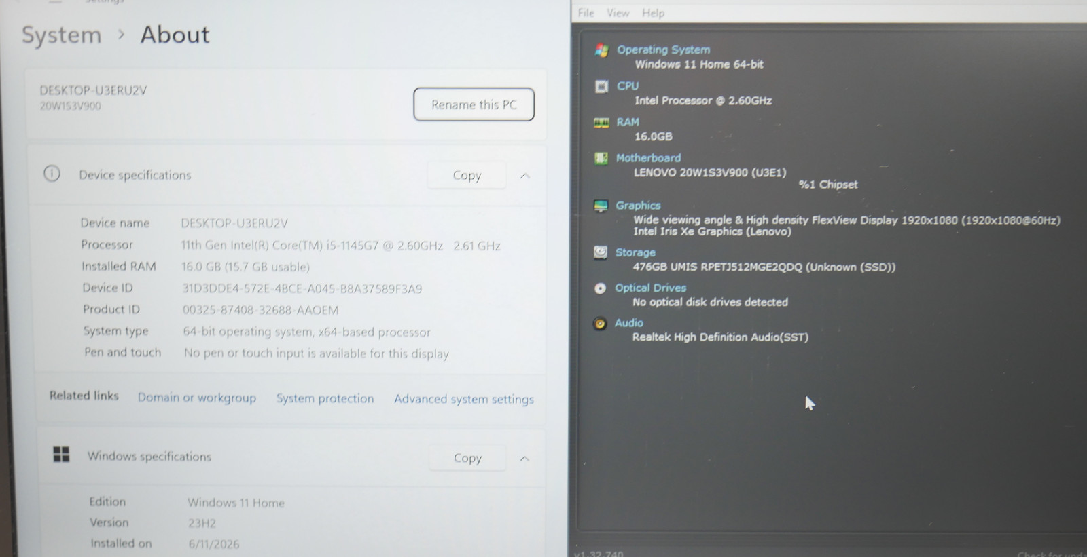Screen dimensions: 1087x557
Task: Open the Graphics section heading in Speccy
Action: pyautogui.click(x=638, y=206)
